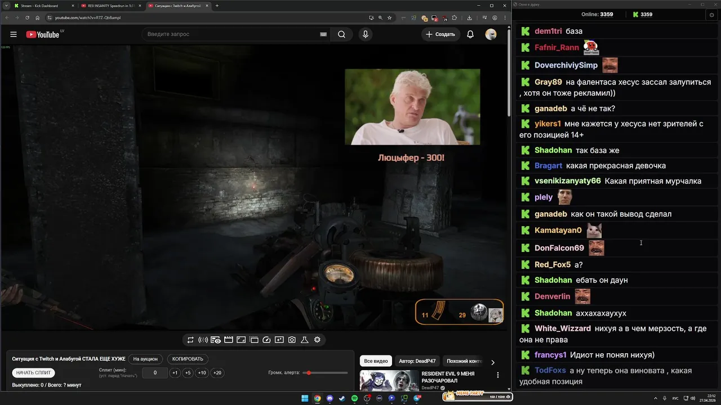Click the 'Создать' create button

(x=440, y=34)
